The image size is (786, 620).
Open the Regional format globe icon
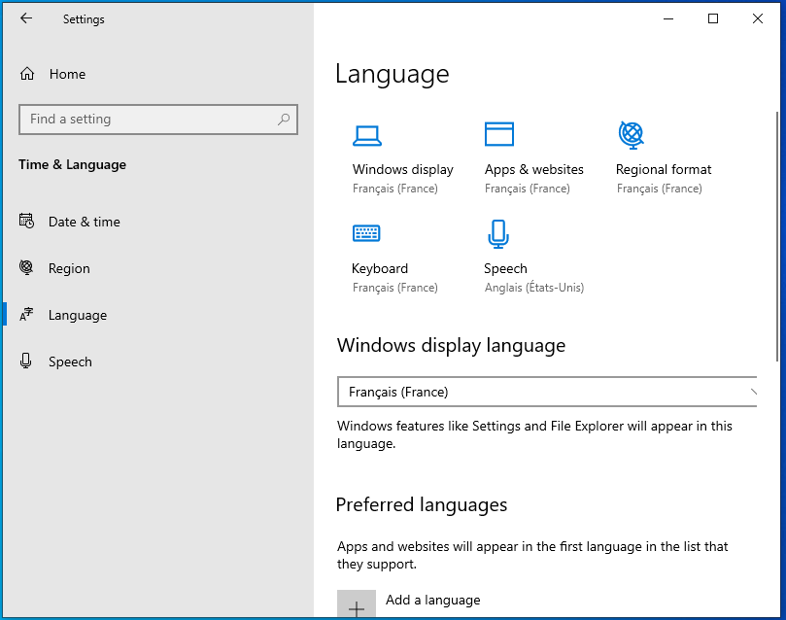point(632,135)
